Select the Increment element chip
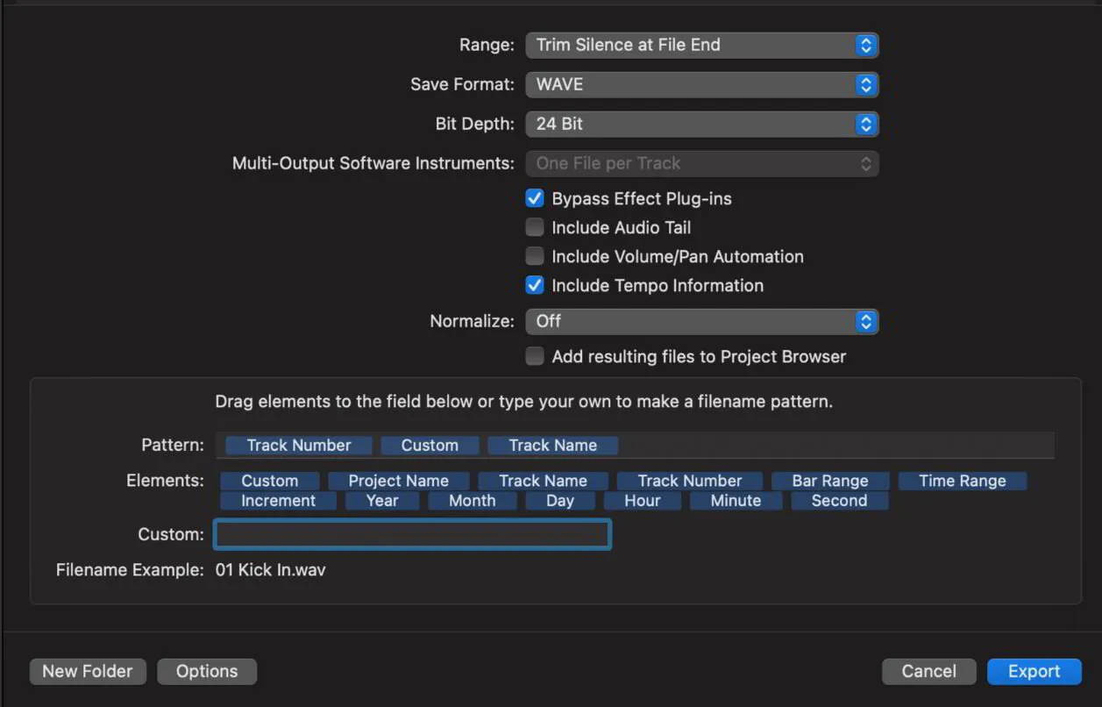Viewport: 1102px width, 707px height. click(x=278, y=500)
